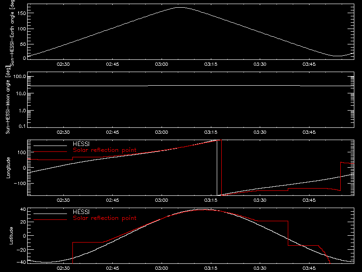Click the 'Sun-HESSI-Moon angle [deg]' axis title

[8, 100]
